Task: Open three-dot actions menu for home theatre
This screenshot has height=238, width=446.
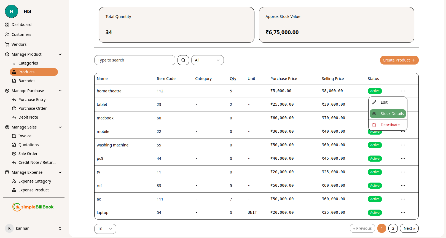Action: point(403,91)
